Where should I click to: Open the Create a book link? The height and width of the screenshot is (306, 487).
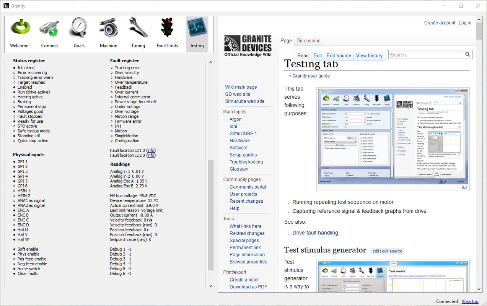(244, 280)
